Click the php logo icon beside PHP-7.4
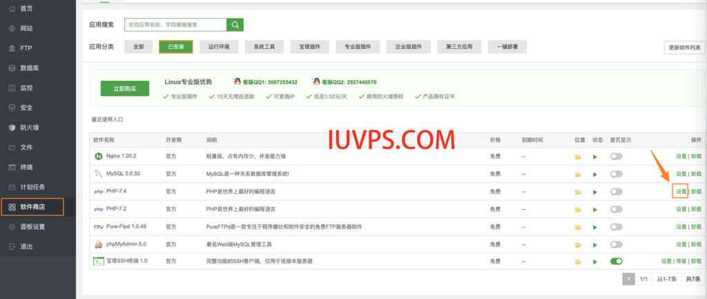This screenshot has width=707, height=299. pos(98,192)
